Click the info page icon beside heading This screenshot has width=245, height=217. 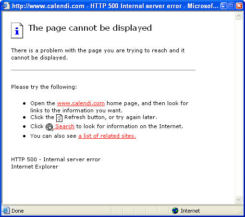click(17, 31)
